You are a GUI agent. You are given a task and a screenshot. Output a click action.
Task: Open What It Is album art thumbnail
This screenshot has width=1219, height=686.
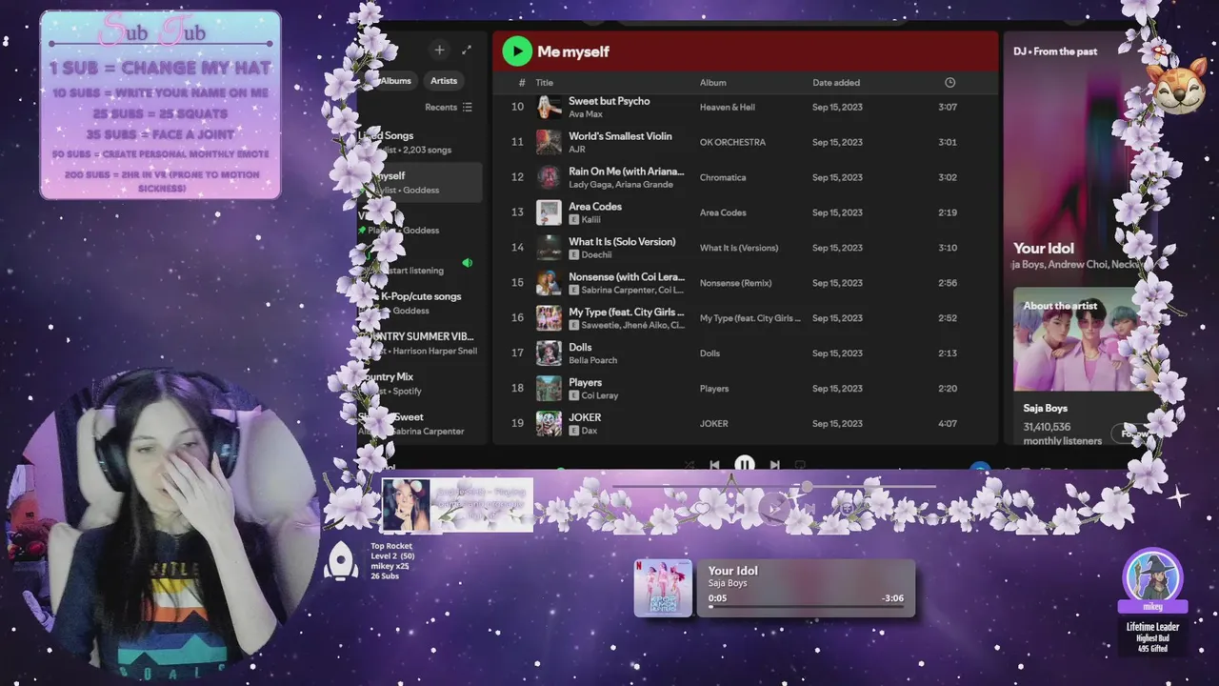pos(549,248)
